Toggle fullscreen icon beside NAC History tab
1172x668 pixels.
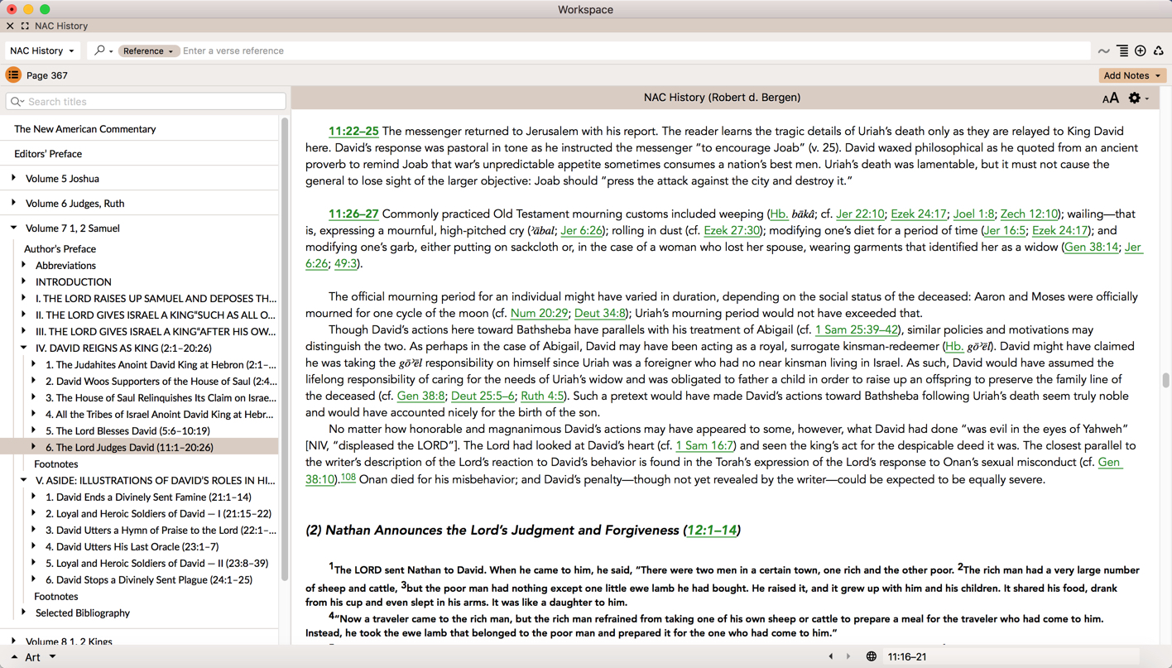coord(25,26)
